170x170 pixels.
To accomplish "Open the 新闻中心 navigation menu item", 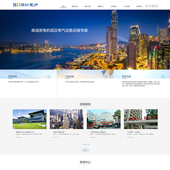I will (101, 6).
